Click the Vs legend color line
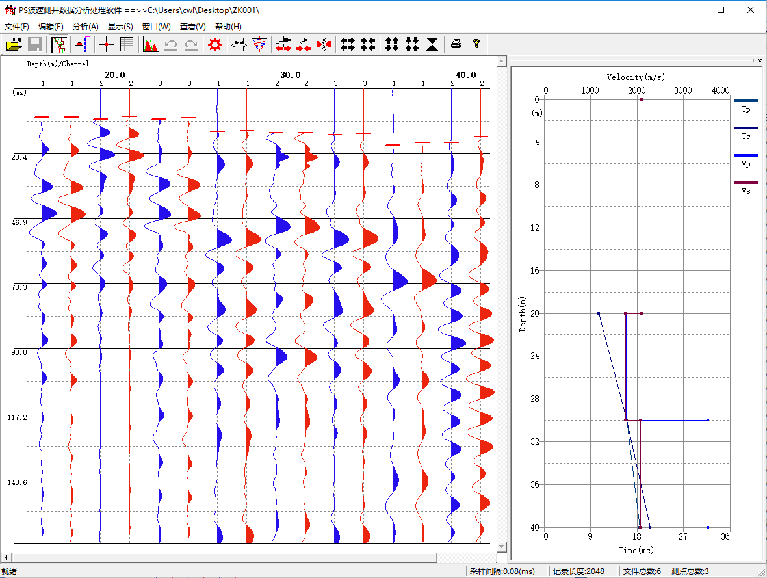The width and height of the screenshot is (767, 578). (746, 183)
